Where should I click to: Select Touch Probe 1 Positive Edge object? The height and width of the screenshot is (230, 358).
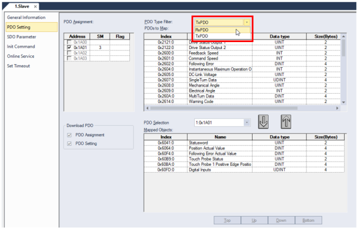[x=244, y=165]
